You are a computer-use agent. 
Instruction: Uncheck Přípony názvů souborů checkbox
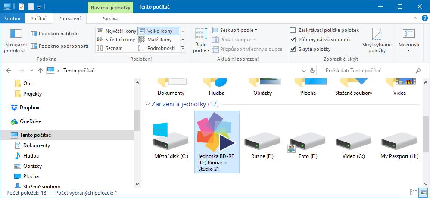(293, 40)
